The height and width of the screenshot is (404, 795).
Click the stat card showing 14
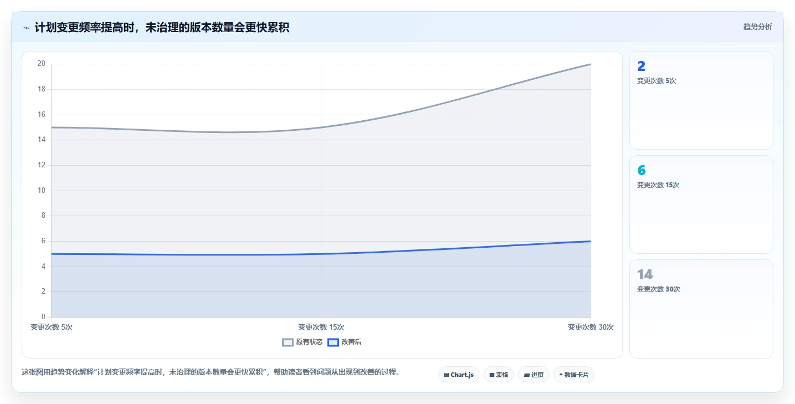click(701, 309)
